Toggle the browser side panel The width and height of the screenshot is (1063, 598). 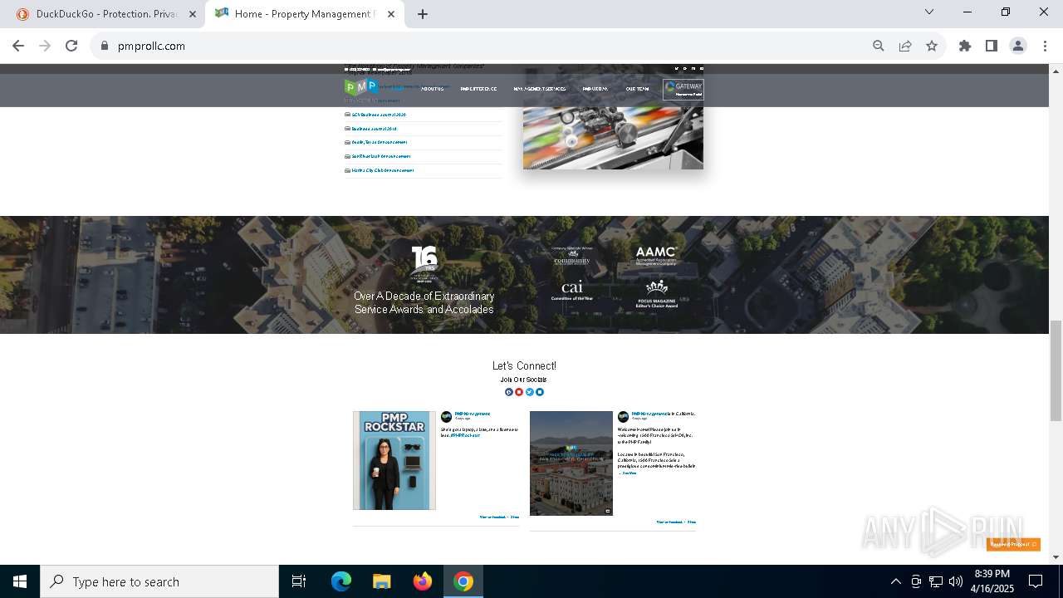pos(992,46)
